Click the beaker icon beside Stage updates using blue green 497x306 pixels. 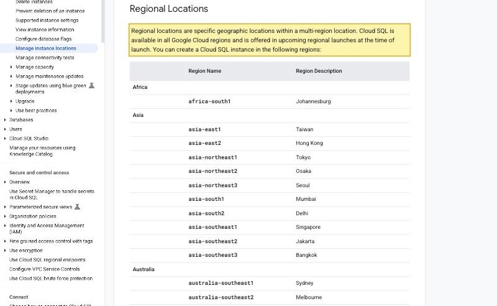click(x=91, y=85)
